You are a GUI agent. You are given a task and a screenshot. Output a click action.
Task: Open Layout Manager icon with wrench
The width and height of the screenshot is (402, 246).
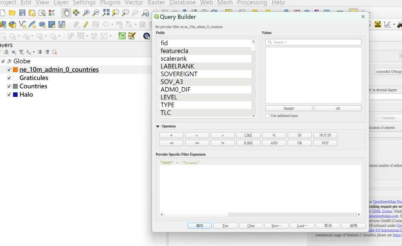(x=42, y=13)
